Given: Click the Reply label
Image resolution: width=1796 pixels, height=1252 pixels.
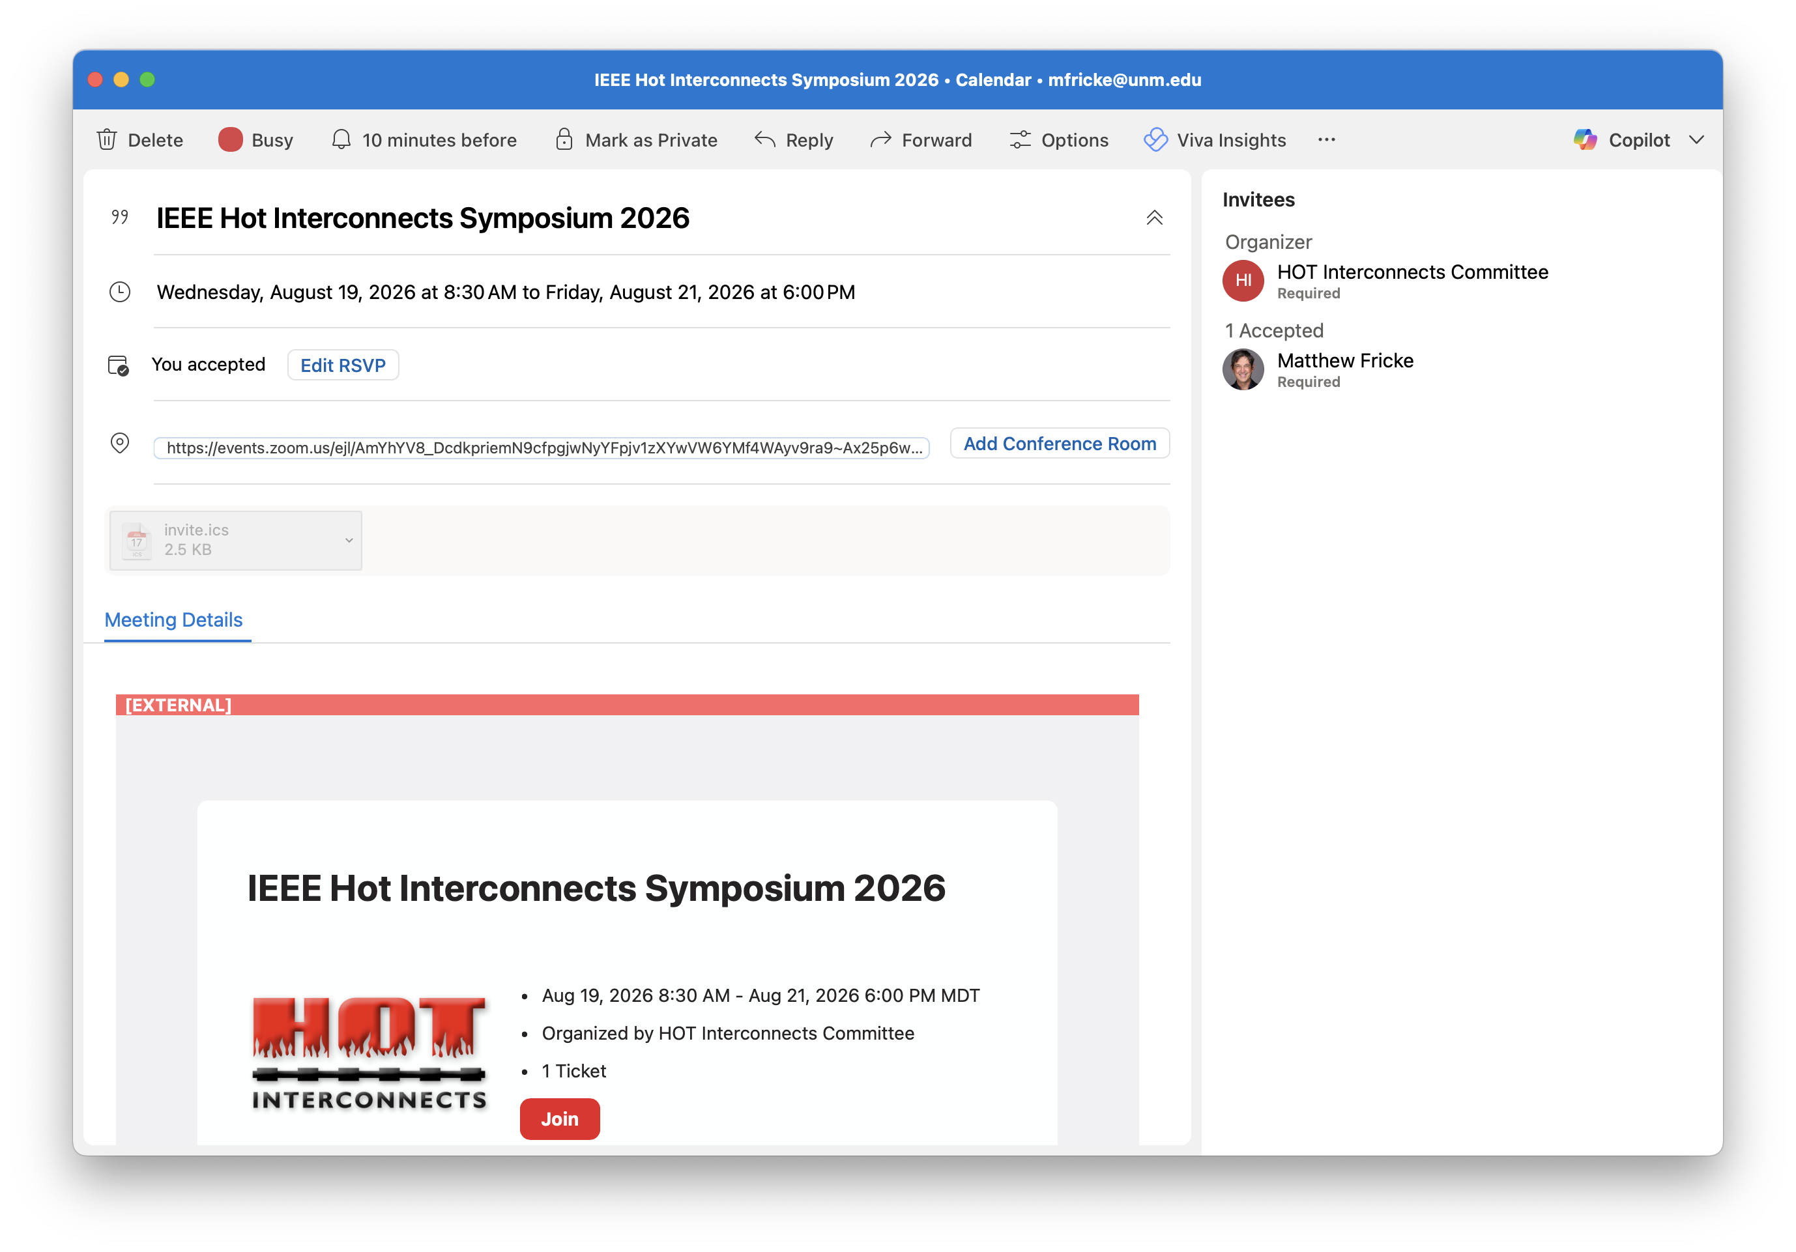Looking at the screenshot, I should pyautogui.click(x=809, y=140).
